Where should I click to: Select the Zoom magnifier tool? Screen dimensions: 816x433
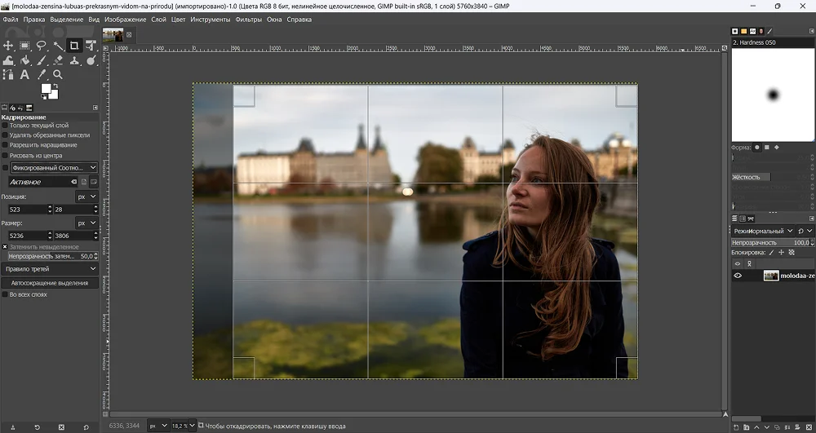coord(58,74)
